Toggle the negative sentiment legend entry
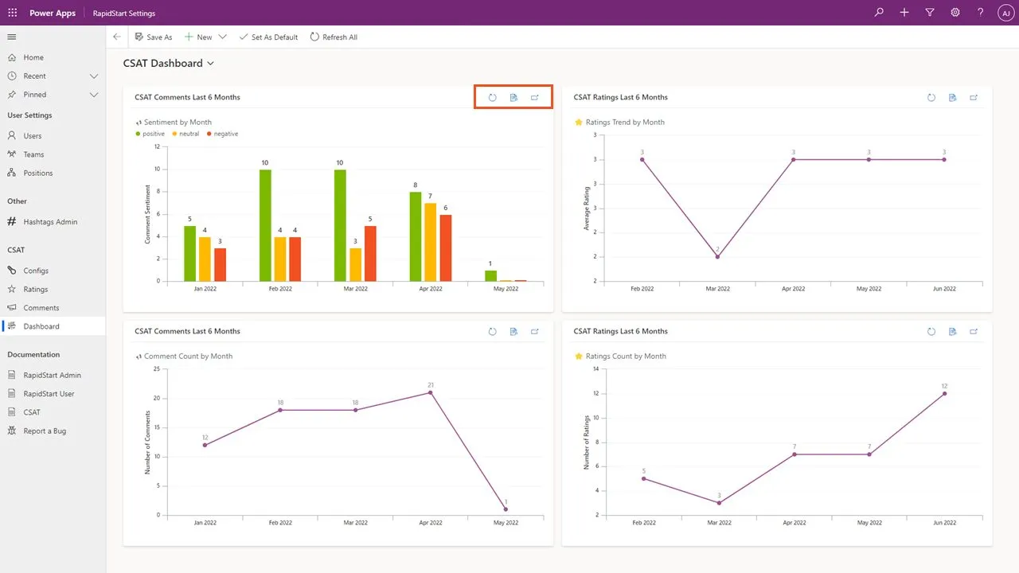This screenshot has height=573, width=1019. [222, 133]
